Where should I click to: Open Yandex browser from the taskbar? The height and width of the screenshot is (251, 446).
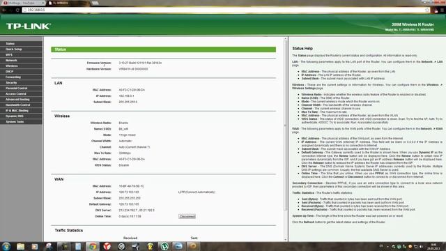click(x=107, y=246)
